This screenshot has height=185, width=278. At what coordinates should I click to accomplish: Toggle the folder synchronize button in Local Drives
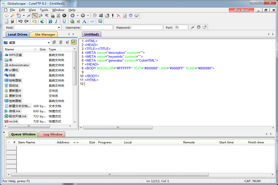(x=74, y=42)
